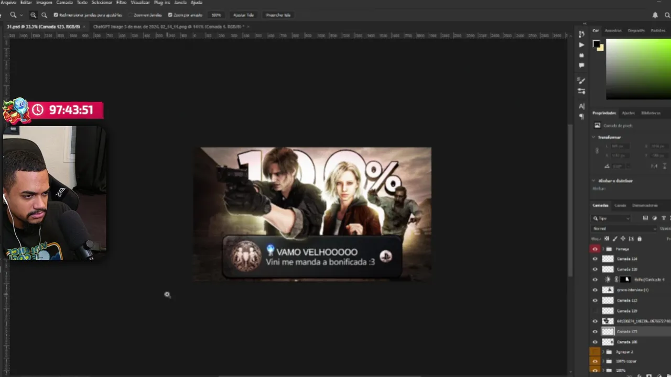
Task: Switch to the ChatGPT Image document tab
Action: 168,26
